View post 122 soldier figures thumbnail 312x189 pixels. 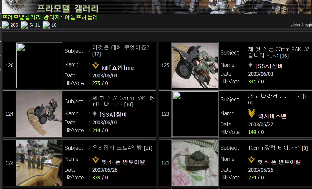39,163
